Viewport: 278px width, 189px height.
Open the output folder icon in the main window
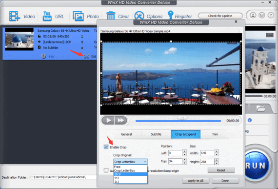(x=260, y=108)
